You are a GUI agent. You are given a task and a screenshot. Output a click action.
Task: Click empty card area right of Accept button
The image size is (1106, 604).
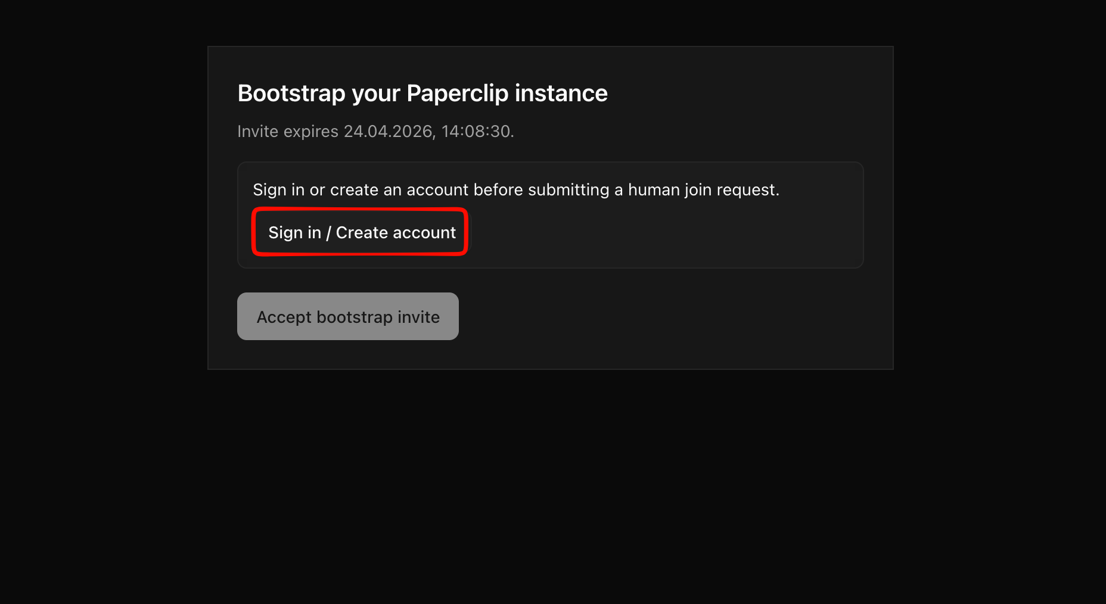(x=655, y=316)
